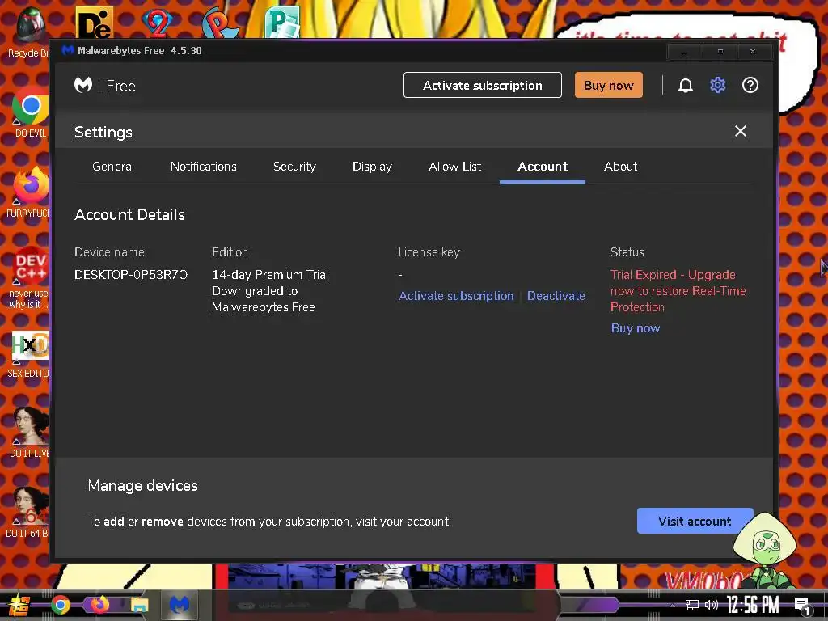Click the Trial Expired status text
This screenshot has width=828, height=621.
tap(678, 291)
